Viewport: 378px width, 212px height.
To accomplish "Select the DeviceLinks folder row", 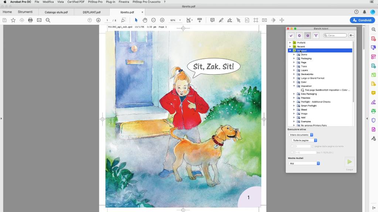I will (x=307, y=74).
